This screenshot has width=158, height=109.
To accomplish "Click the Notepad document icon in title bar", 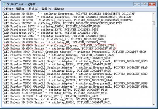I will 4,4.
